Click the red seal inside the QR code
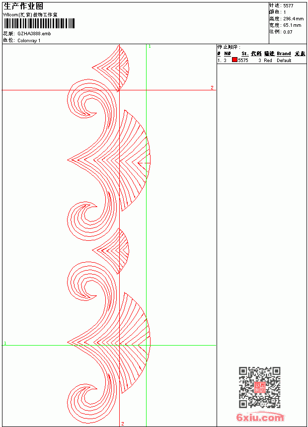The height and width of the screenshot is (427, 308). pos(260,387)
